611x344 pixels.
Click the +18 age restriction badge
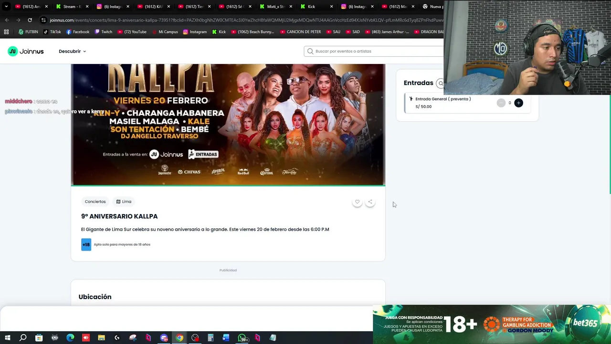[x=86, y=245]
